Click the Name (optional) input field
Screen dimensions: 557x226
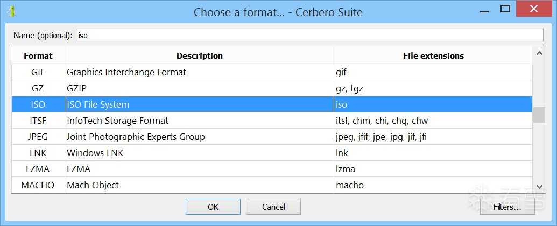coord(309,36)
